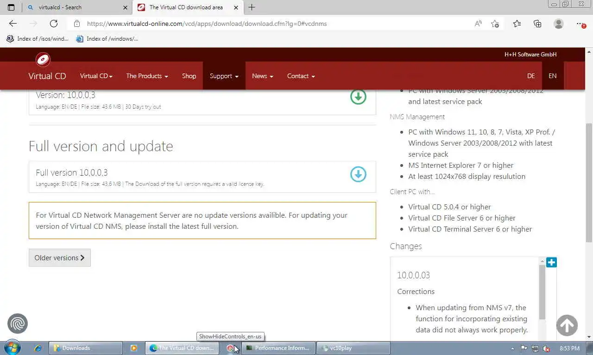Click the NMS Management heading

point(417,117)
